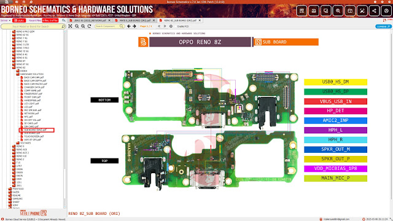This screenshot has height=221, width=393.
Task: Click the rotate/refresh view icon
Action: [x=89, y=26]
